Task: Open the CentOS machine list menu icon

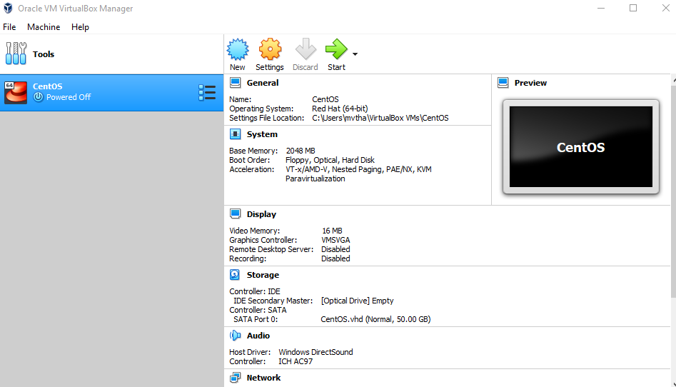Action: 207,92
